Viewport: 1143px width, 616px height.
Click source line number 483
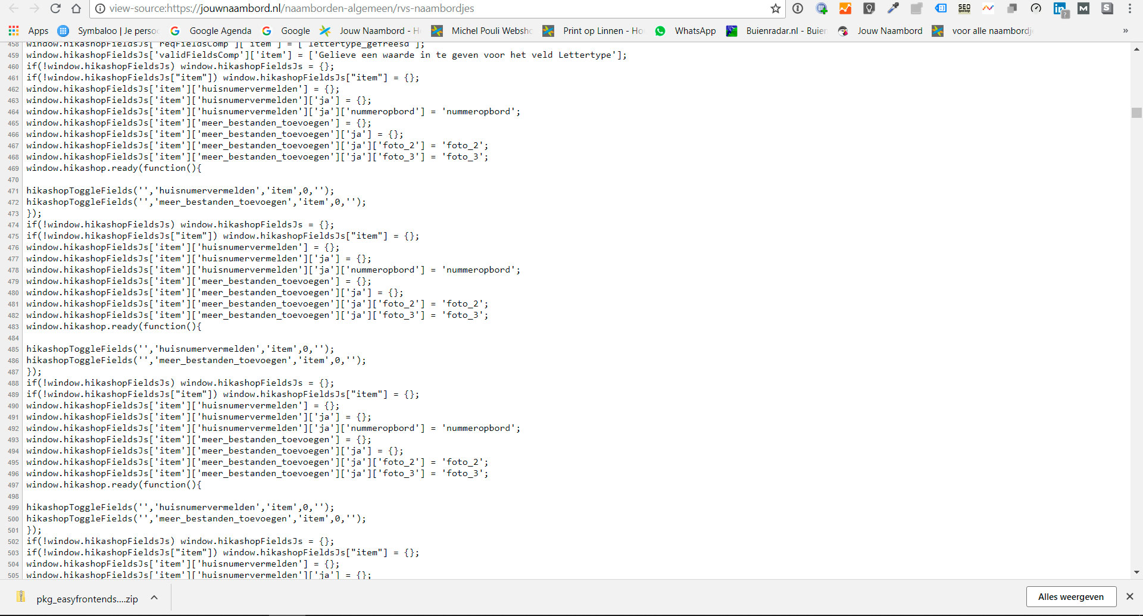point(13,327)
